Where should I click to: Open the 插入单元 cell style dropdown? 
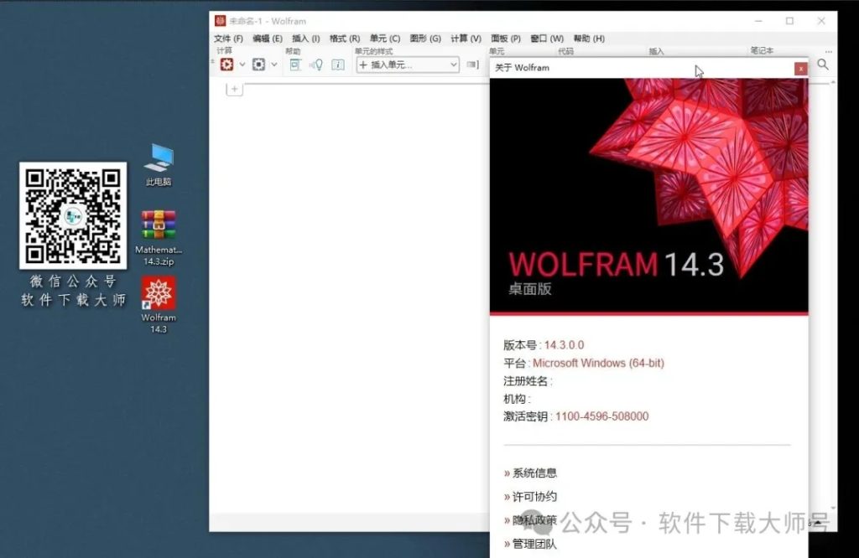[x=407, y=65]
